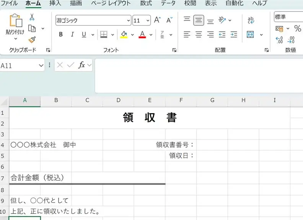This screenshot has width=303, height=220.
Task: Toggle Italic formatting
Action: (72, 34)
